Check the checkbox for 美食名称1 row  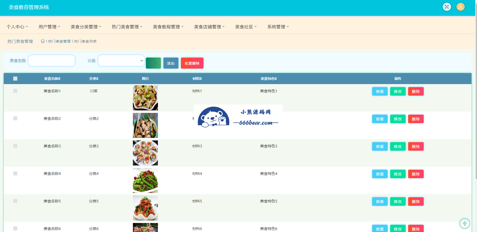coord(15,91)
